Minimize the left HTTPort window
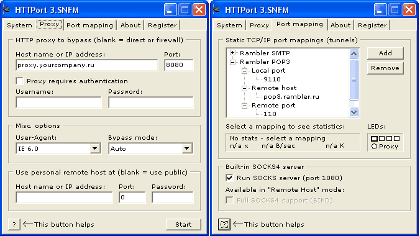This screenshot has height=236, width=420. click(x=170, y=10)
